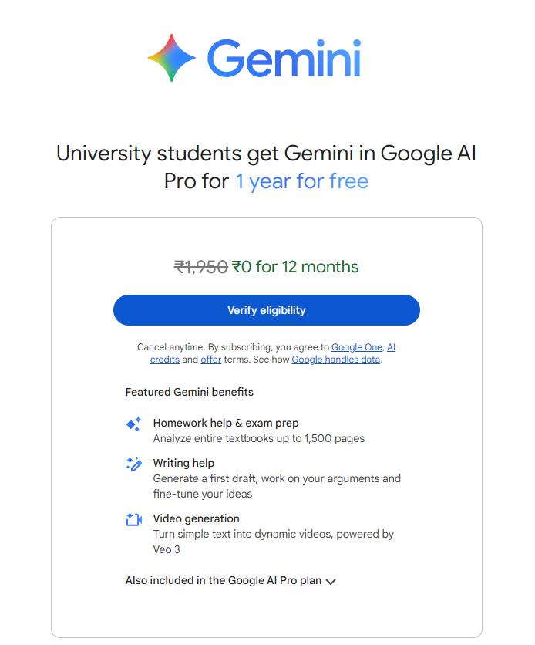Click the blue 1 year for free text
This screenshot has height=645, width=535.
click(301, 181)
